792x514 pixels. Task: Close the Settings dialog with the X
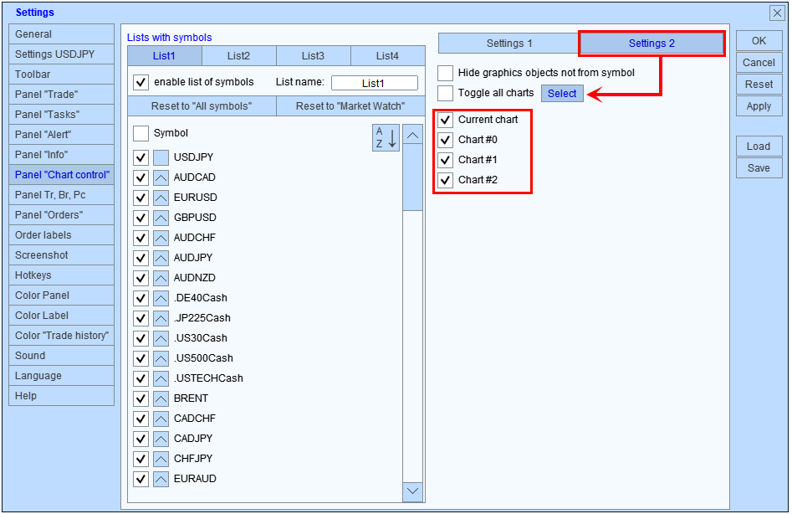[777, 13]
